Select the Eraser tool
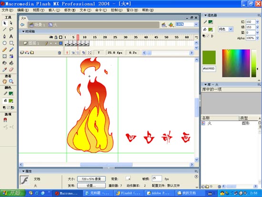262x197 pixels. (11, 70)
